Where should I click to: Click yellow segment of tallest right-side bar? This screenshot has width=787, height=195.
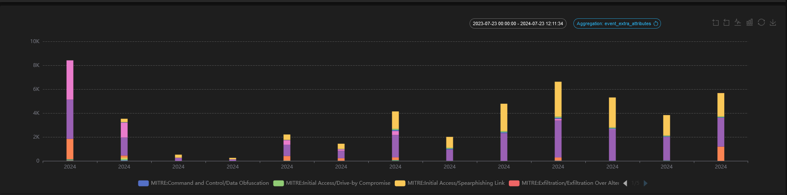click(558, 99)
